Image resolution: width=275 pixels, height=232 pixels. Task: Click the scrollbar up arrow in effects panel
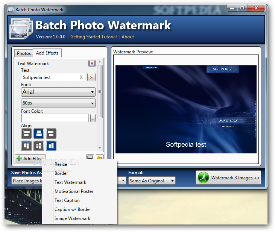(x=100, y=62)
